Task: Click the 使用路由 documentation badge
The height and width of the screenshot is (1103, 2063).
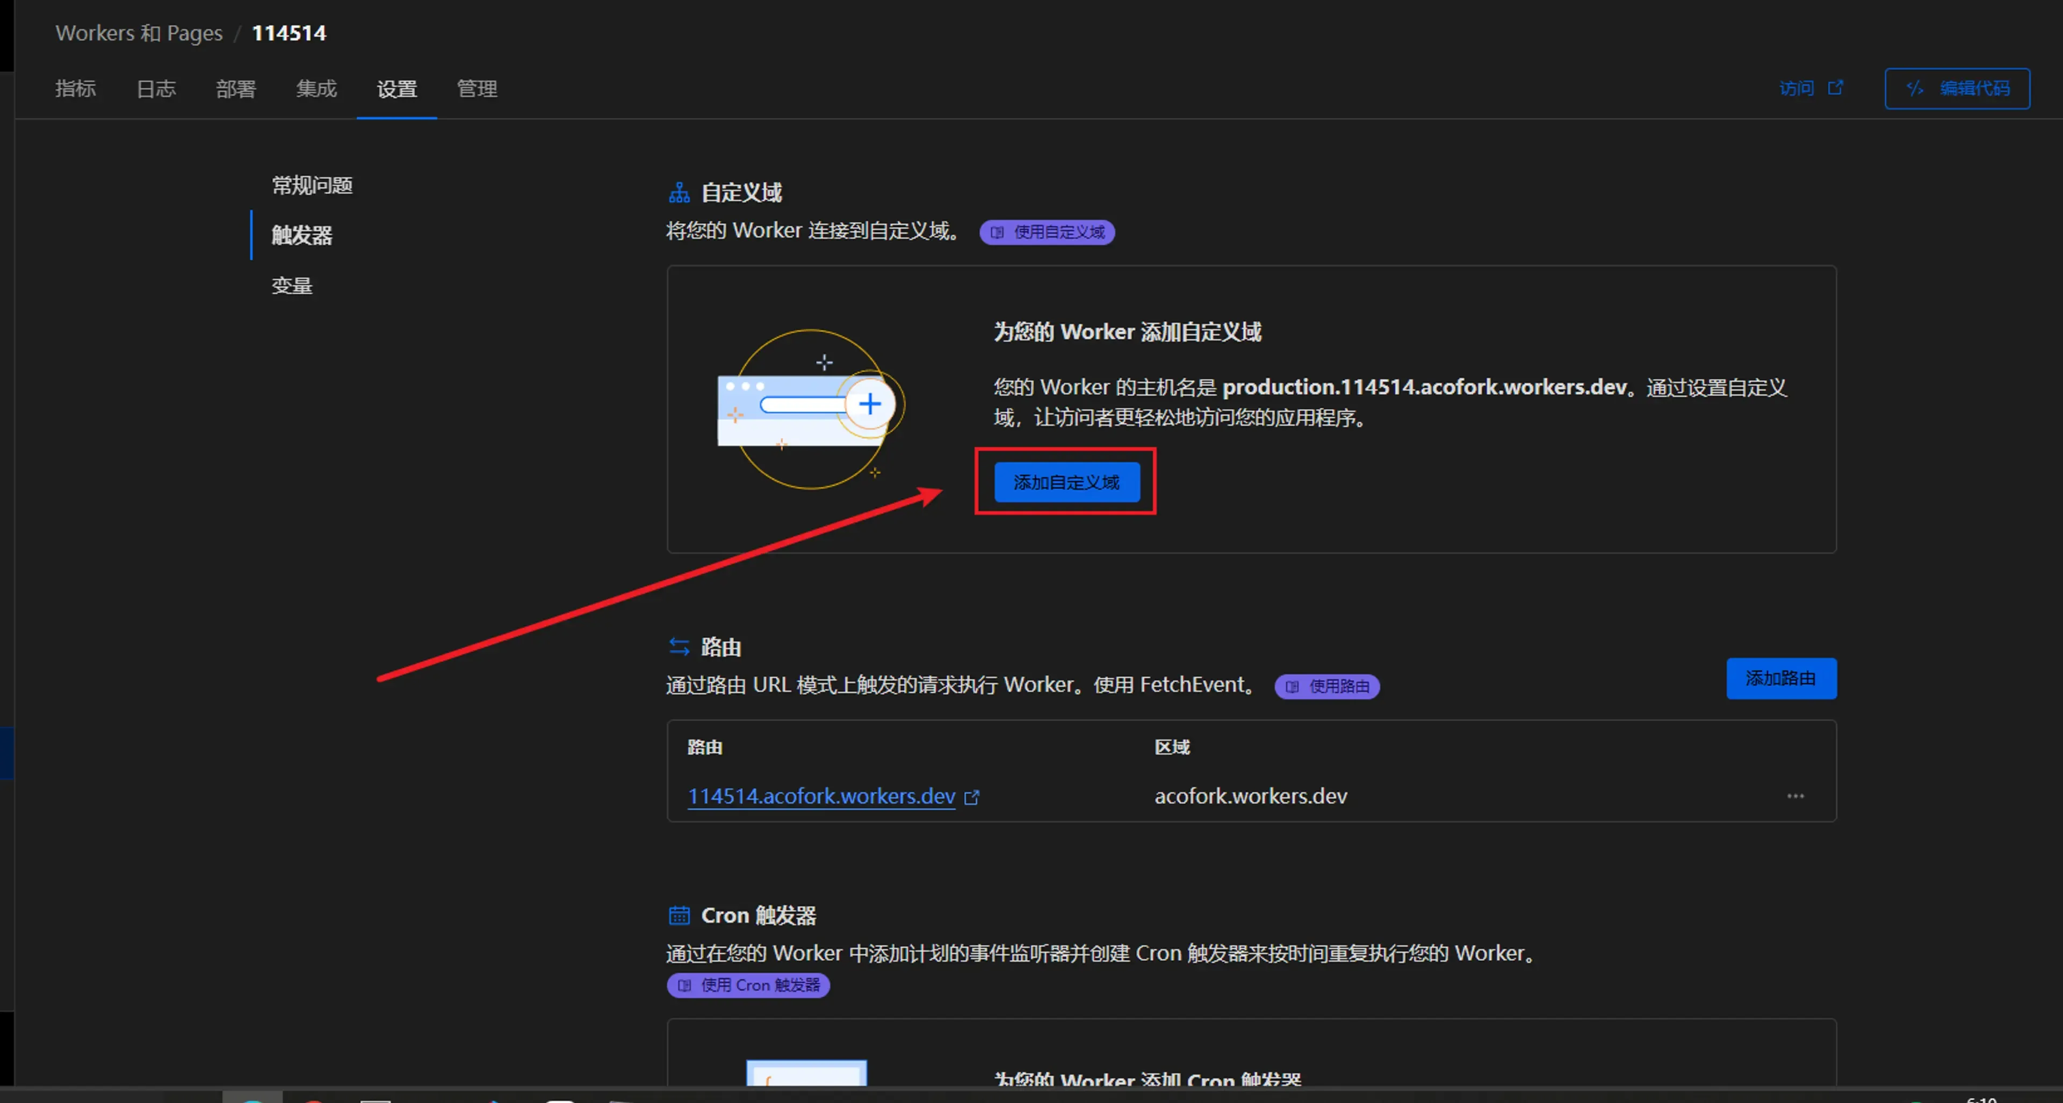Action: [1326, 686]
